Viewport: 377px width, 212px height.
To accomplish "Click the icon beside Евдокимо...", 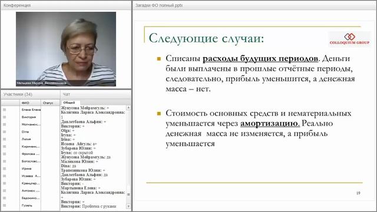I will click(4, 198).
